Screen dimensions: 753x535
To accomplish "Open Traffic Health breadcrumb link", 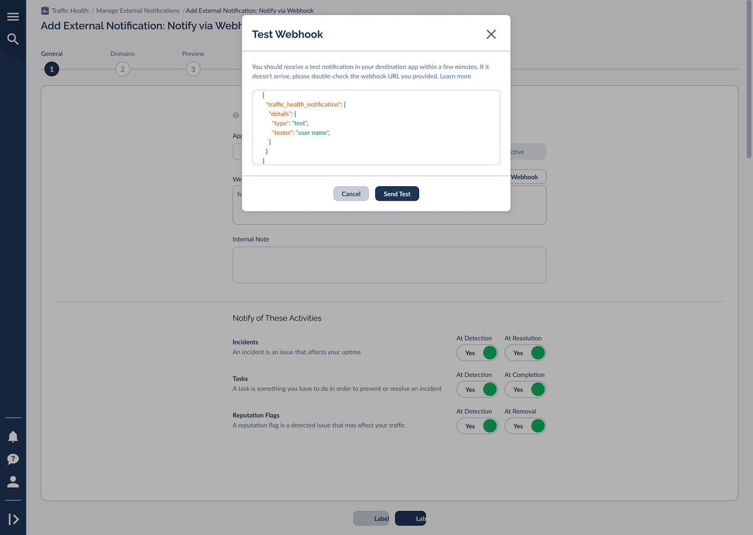I will 72,11.
